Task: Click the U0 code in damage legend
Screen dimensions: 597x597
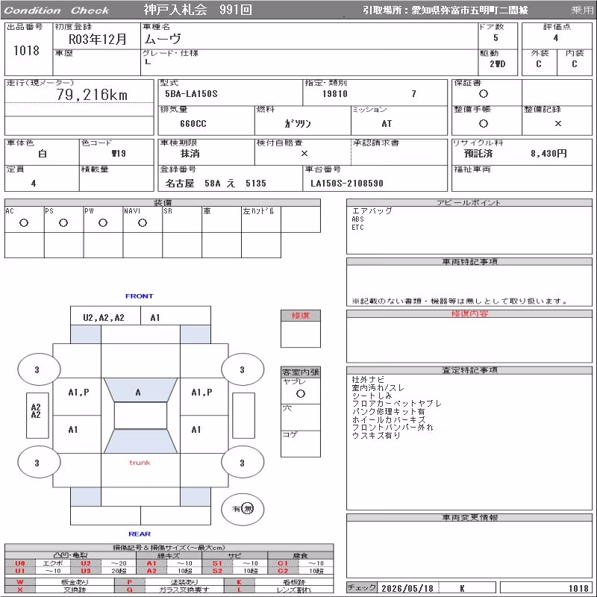Action: pos(20,563)
